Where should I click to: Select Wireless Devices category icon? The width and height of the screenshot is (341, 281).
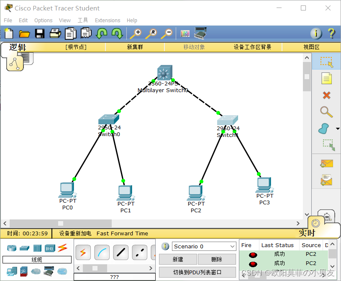tap(50, 248)
